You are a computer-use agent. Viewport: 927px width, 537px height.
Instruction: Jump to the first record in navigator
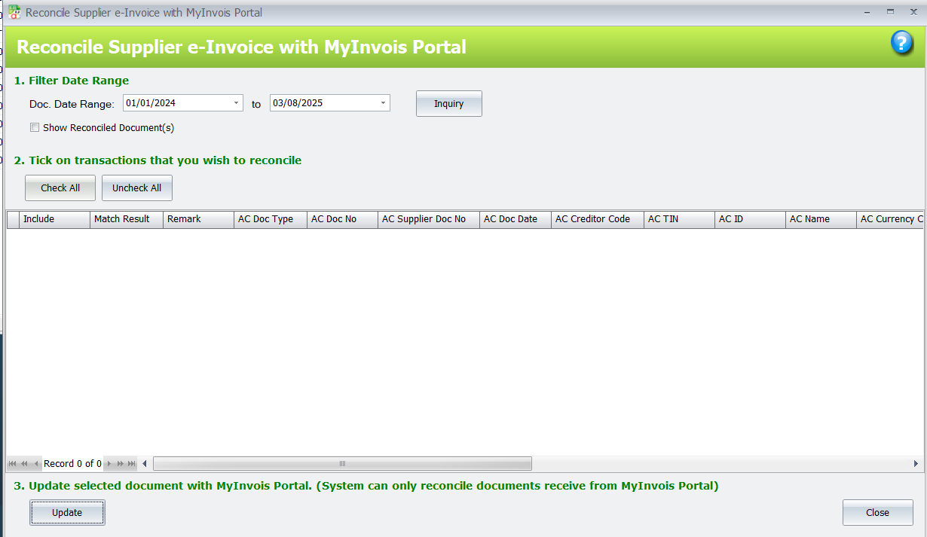[13, 464]
